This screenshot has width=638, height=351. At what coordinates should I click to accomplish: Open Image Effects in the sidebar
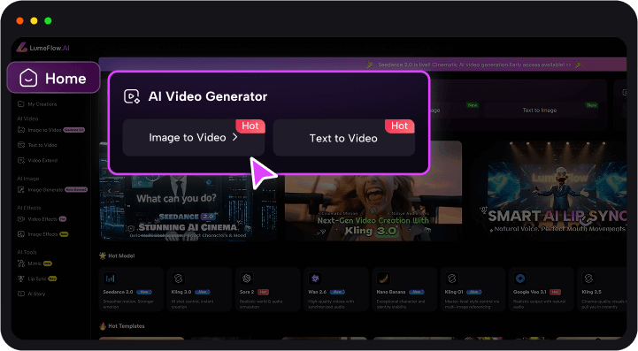[x=42, y=234]
